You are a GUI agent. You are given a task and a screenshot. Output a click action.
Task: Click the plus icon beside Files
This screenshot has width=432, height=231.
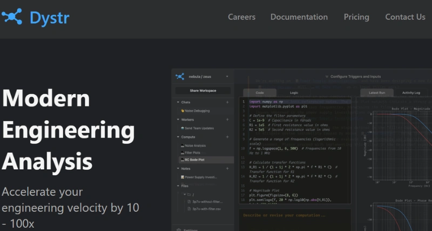pos(227,186)
